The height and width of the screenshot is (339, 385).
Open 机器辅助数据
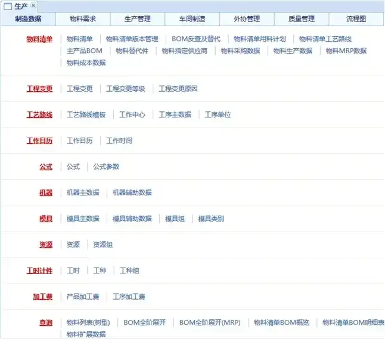pos(132,192)
